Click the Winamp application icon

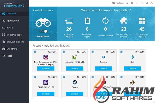tap(132, 82)
